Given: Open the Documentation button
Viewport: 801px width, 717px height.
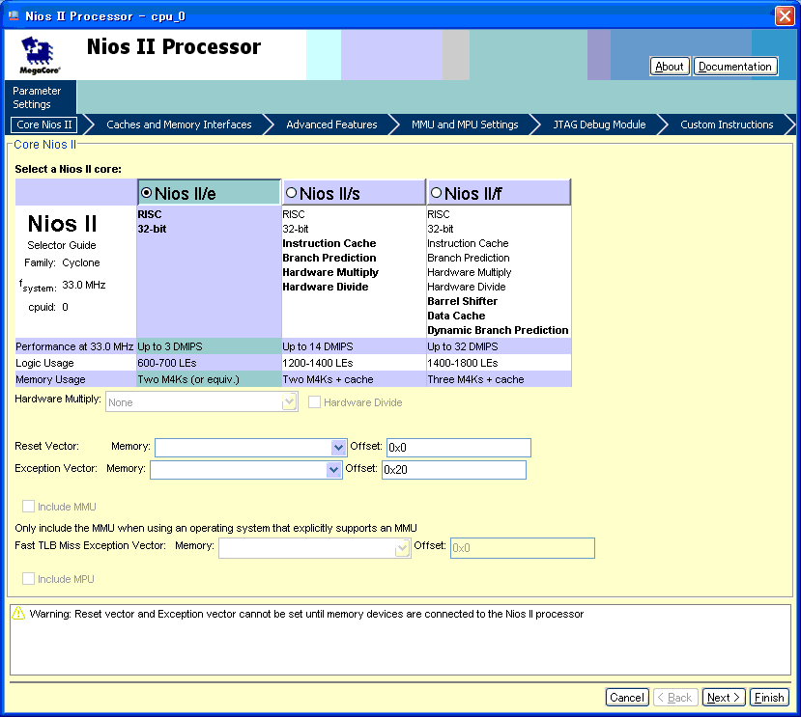Looking at the screenshot, I should [x=734, y=67].
